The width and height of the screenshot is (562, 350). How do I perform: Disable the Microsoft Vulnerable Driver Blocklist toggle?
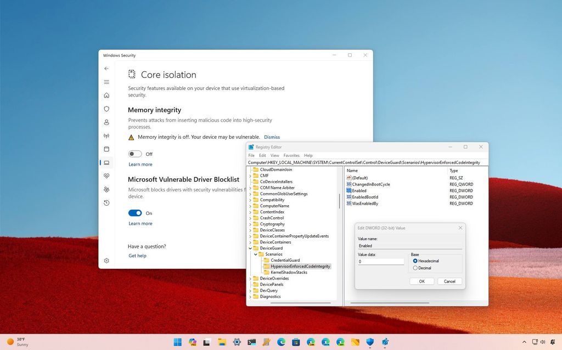pos(135,213)
